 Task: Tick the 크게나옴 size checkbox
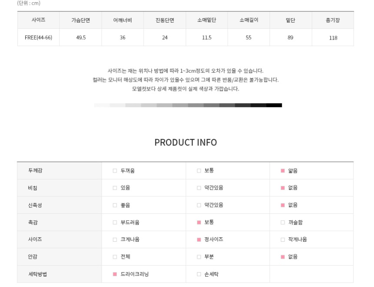(x=115, y=240)
